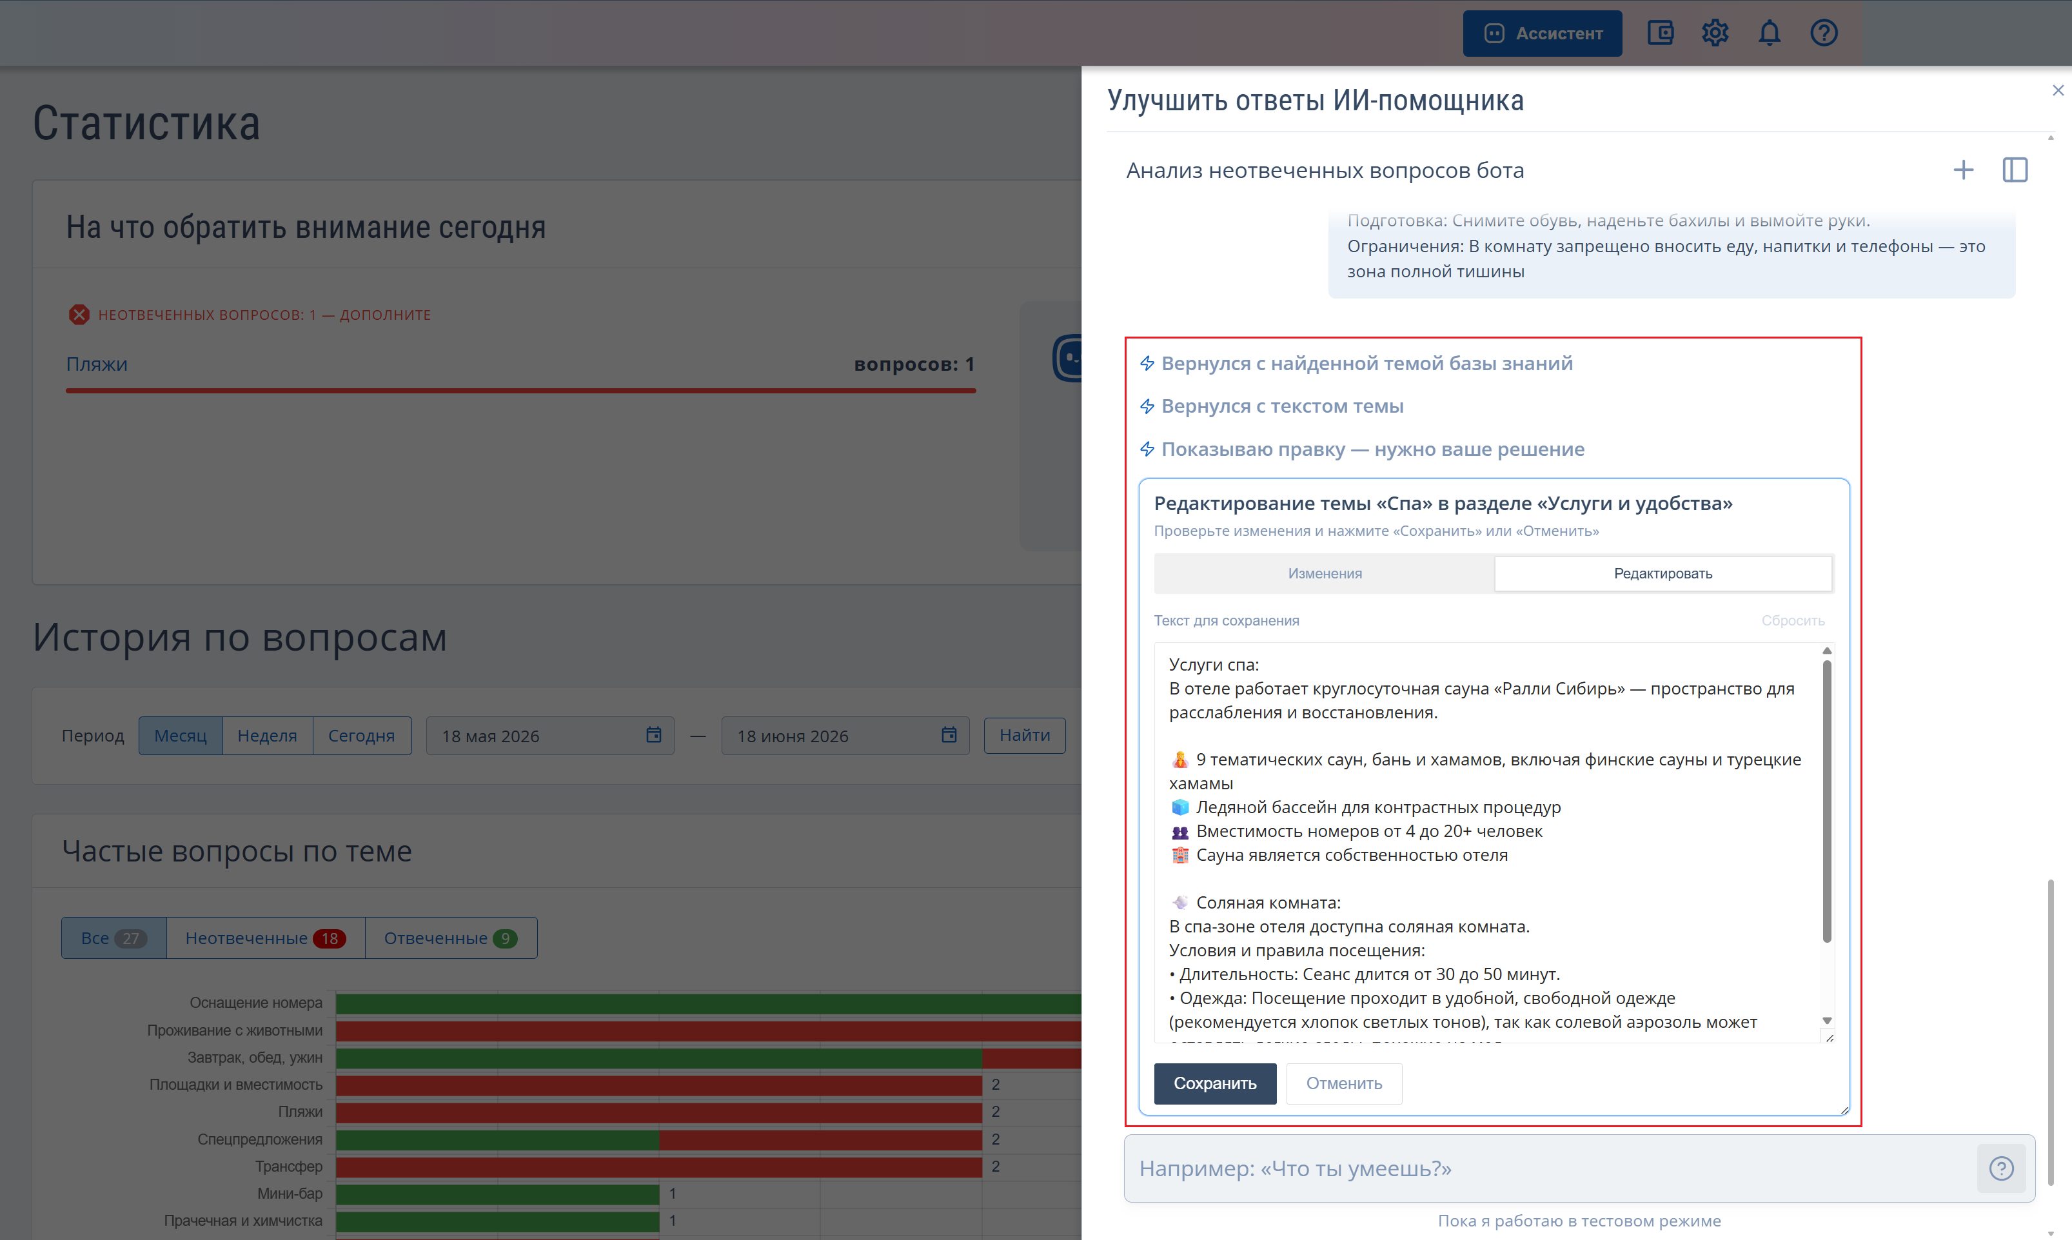This screenshot has height=1240, width=2072.
Task: Switch to the Редактировать tab
Action: 1663,574
